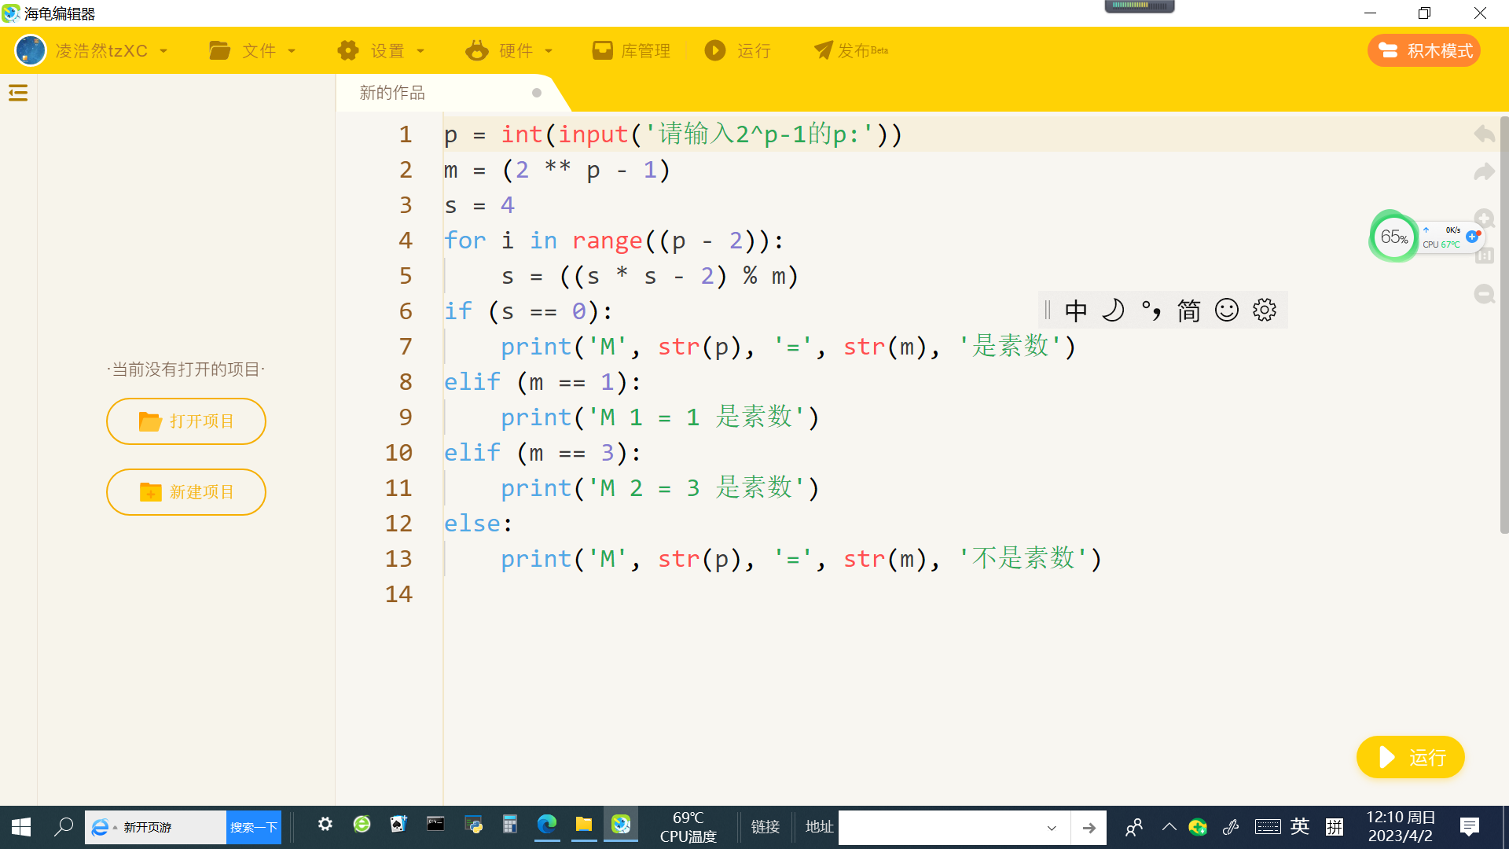Viewport: 1509px width, 849px height.
Task: Click the 'else:' code line
Action: point(479,524)
